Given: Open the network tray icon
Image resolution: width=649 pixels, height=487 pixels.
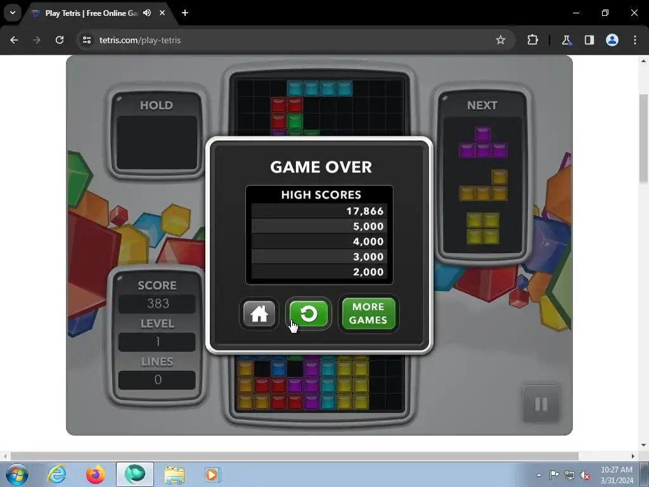Looking at the screenshot, I should point(570,475).
